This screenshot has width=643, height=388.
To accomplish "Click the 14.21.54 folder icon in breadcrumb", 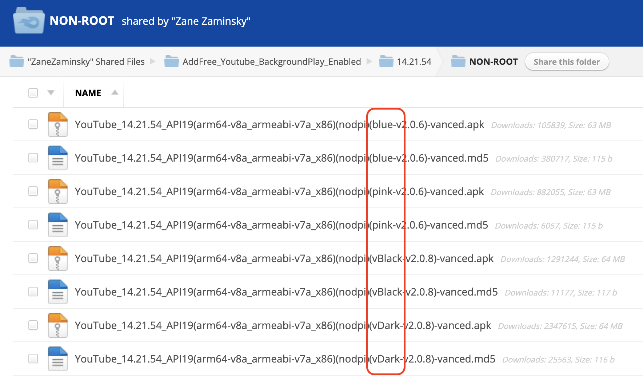I will (x=386, y=61).
